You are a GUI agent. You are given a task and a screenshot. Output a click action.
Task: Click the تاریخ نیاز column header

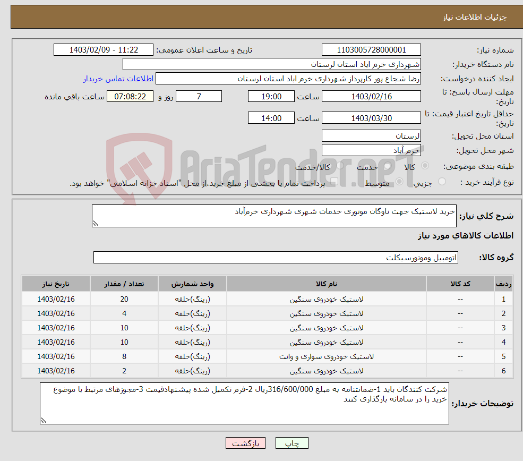coord(56,284)
